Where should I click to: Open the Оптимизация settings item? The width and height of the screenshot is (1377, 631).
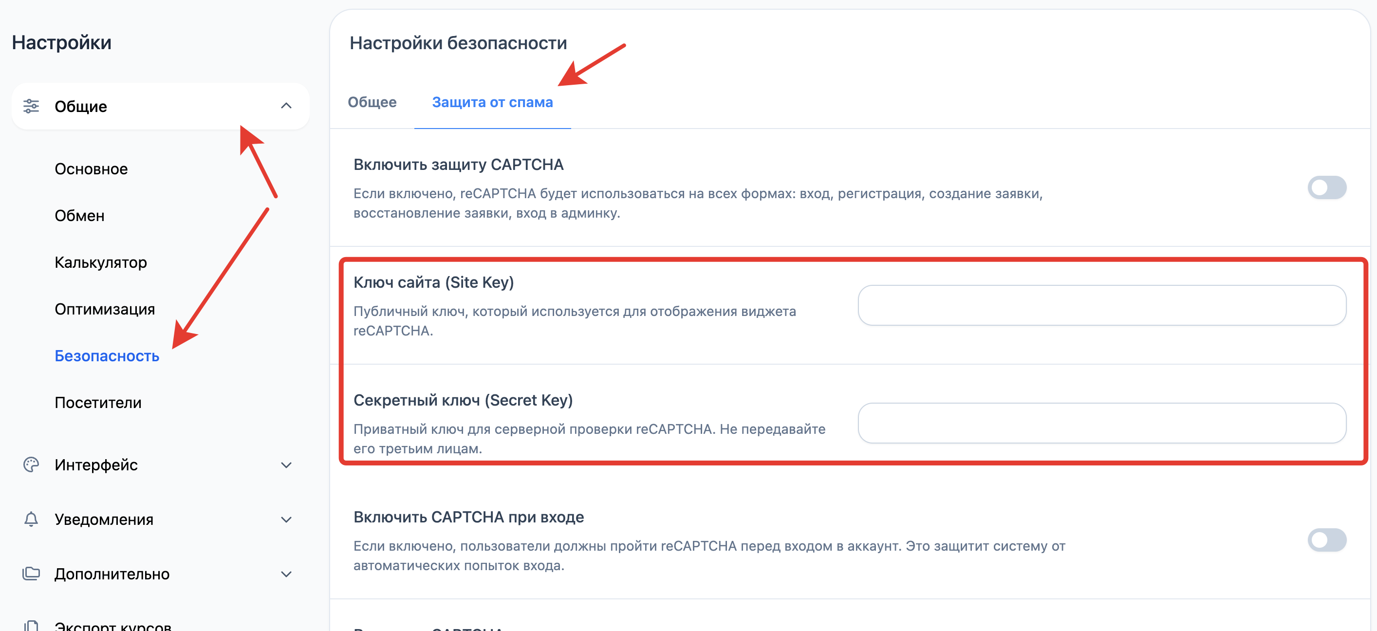tap(105, 309)
